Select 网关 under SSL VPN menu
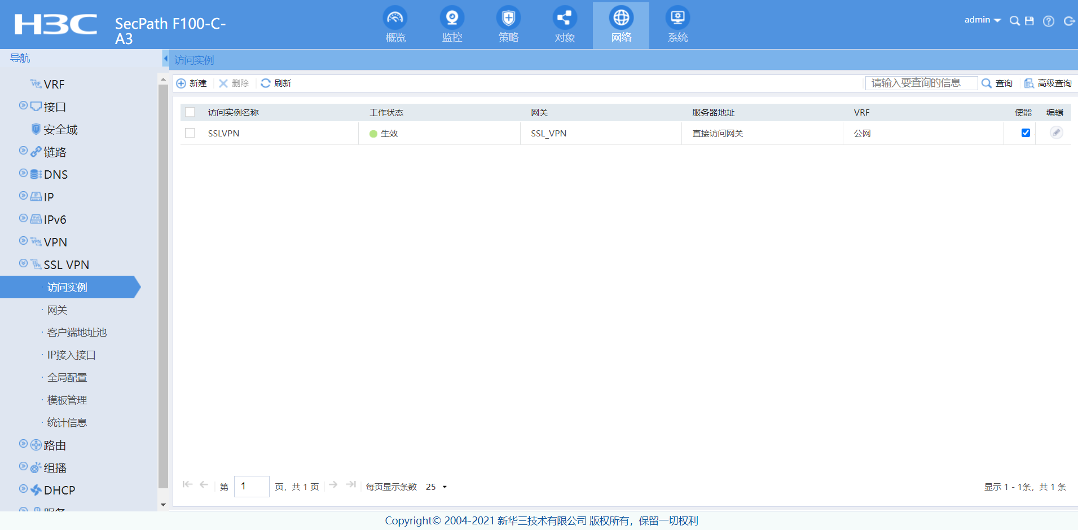This screenshot has height=530, width=1078. pyautogui.click(x=57, y=310)
